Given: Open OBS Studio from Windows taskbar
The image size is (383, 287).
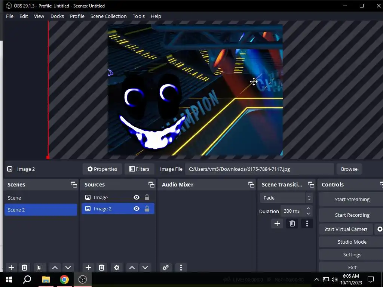Looking at the screenshot, I should point(83,280).
